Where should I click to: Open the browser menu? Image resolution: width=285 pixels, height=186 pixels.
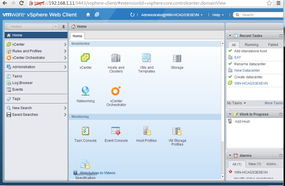click(278, 3)
